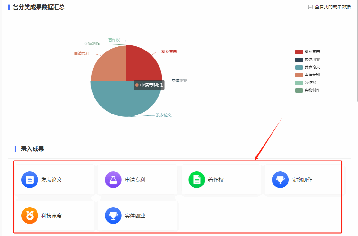This screenshot has height=236, width=358.
Task: Click the blue 发表论文 document icon
Action: click(x=29, y=180)
